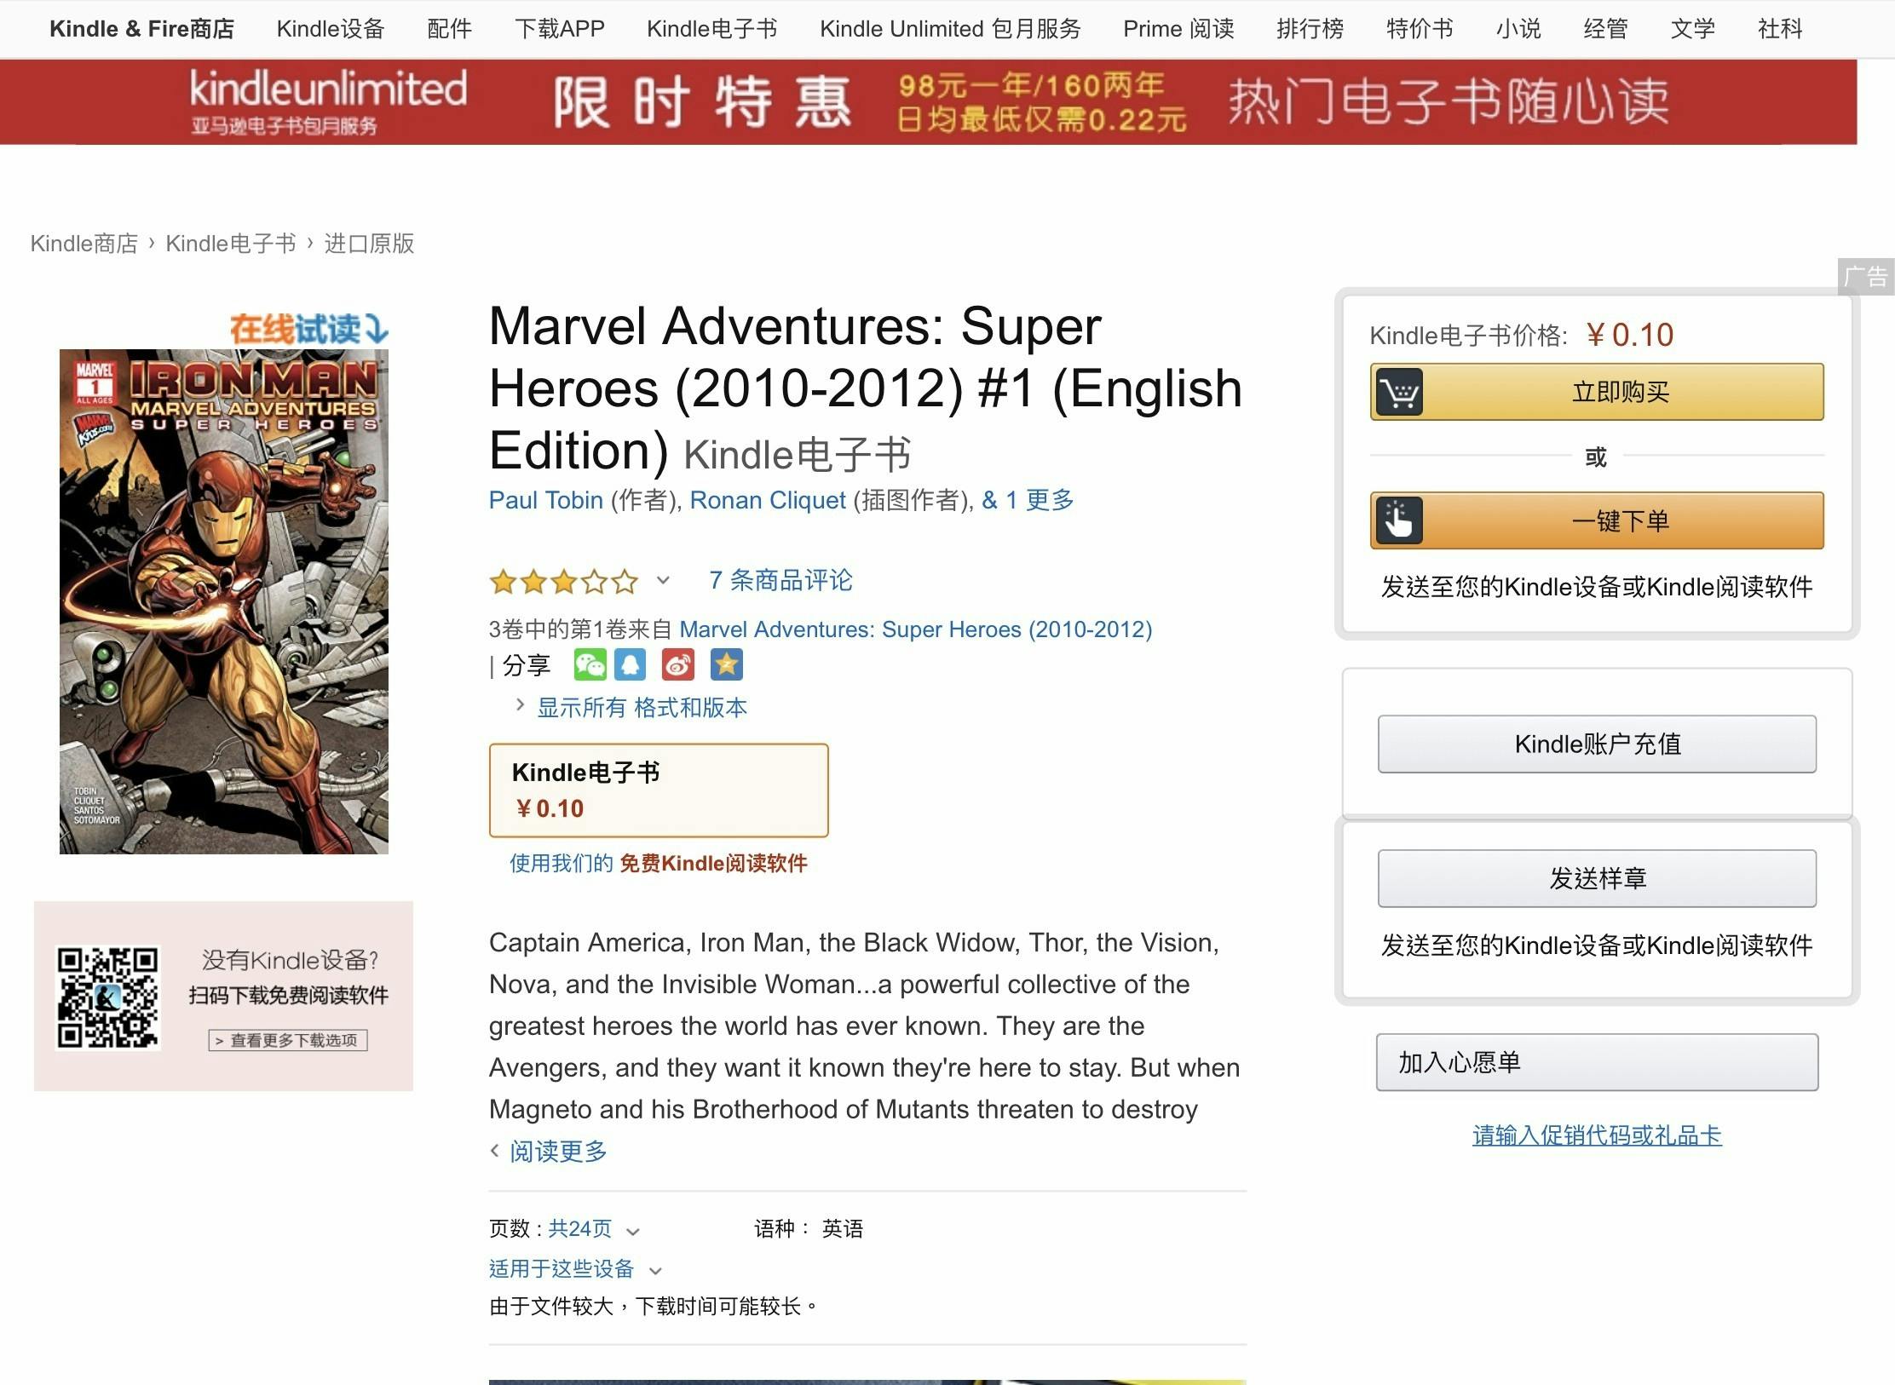
Task: Go to the 排行榜 rankings menu
Action: click(1310, 29)
